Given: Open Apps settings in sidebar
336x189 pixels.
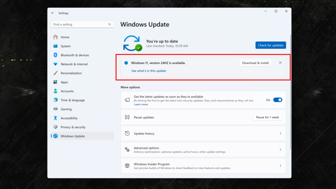Looking at the screenshot, I should pos(82,82).
